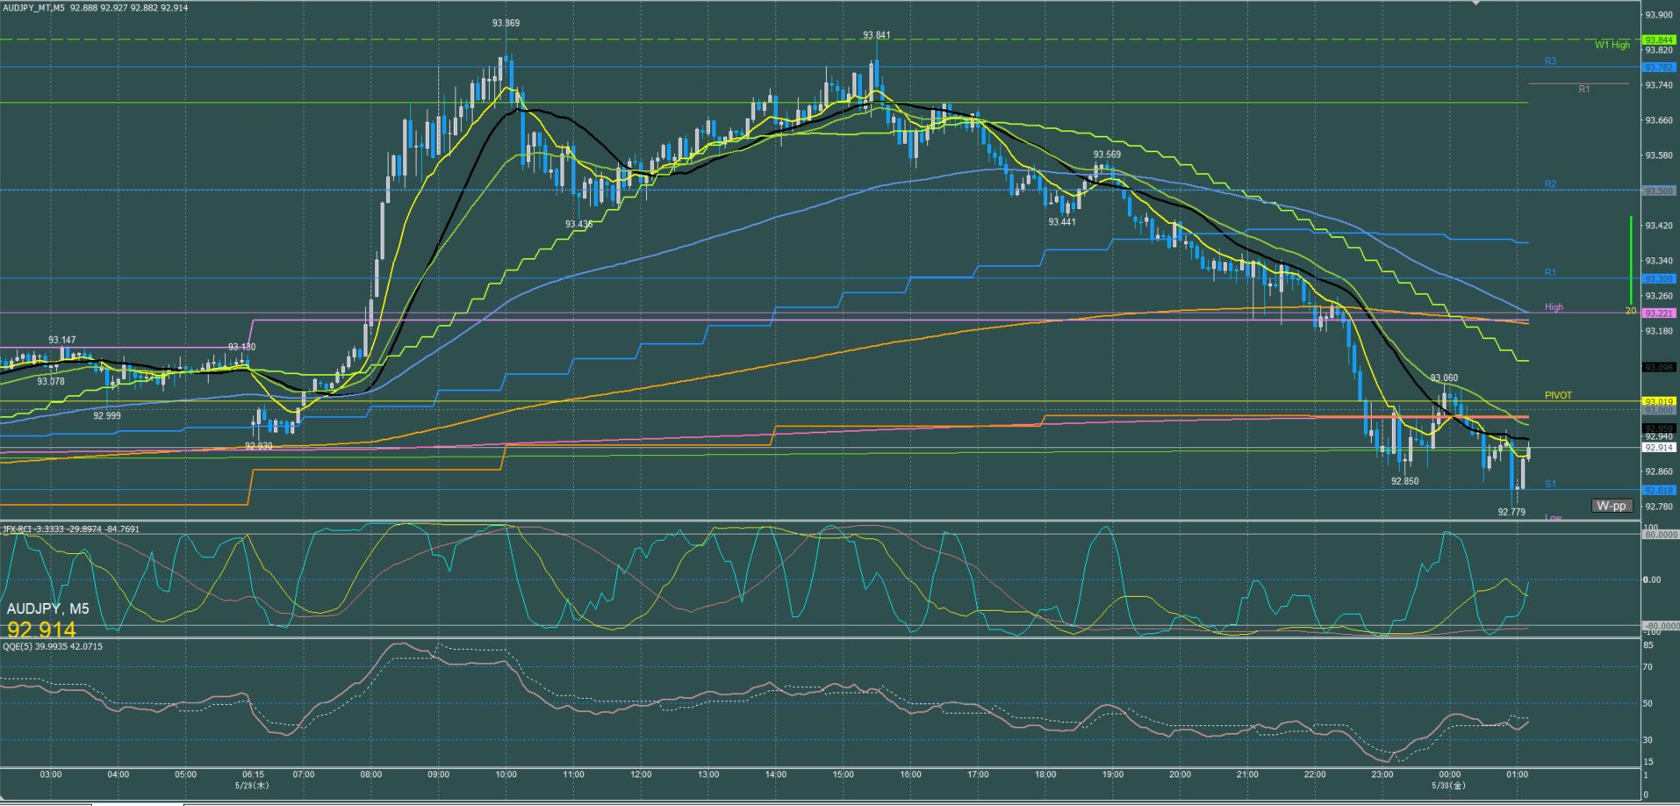This screenshot has height=806, width=1680.
Task: Click the 92.779 low price annotation
Action: [x=1511, y=512]
